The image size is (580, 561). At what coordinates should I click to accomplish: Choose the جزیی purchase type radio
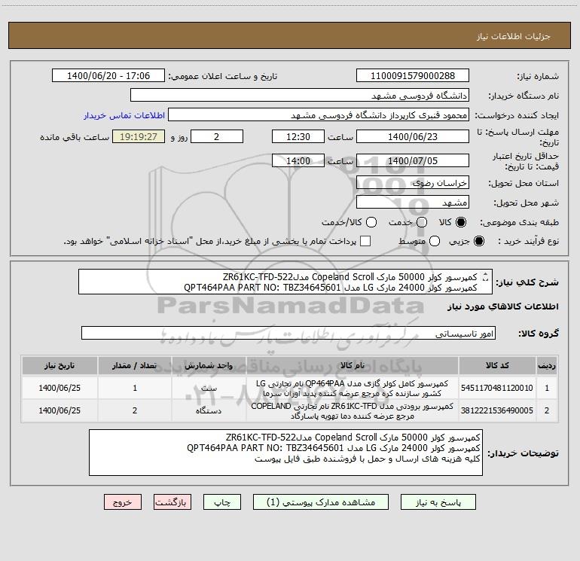(x=479, y=241)
